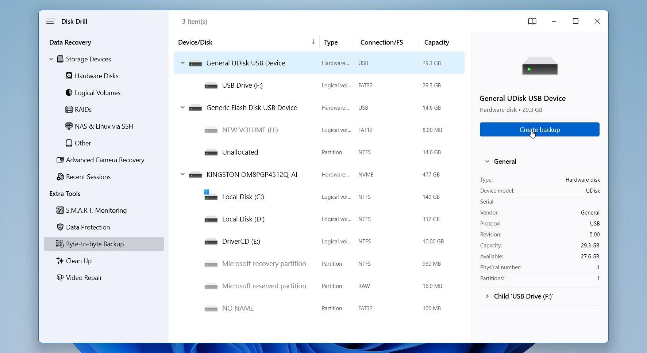Open Logical Volumes view
This screenshot has width=647, height=353.
coord(97,92)
